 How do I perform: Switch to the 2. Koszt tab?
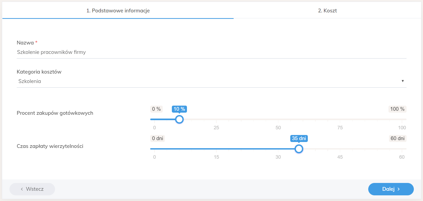[x=327, y=11]
